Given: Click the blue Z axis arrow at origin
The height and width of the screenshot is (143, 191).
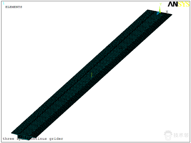Looking at the screenshot, I should point(158,13).
